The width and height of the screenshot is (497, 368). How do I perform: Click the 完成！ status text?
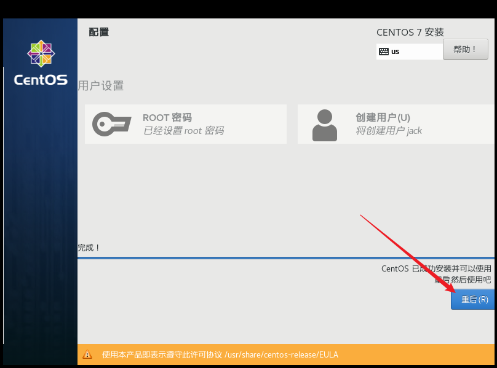(89, 248)
